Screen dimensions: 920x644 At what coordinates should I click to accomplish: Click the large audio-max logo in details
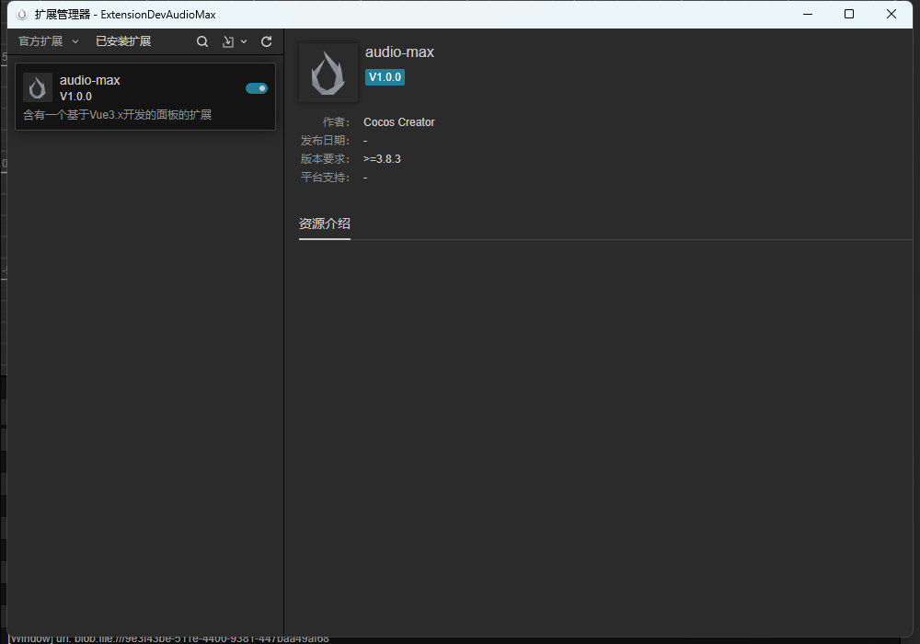[x=328, y=73]
